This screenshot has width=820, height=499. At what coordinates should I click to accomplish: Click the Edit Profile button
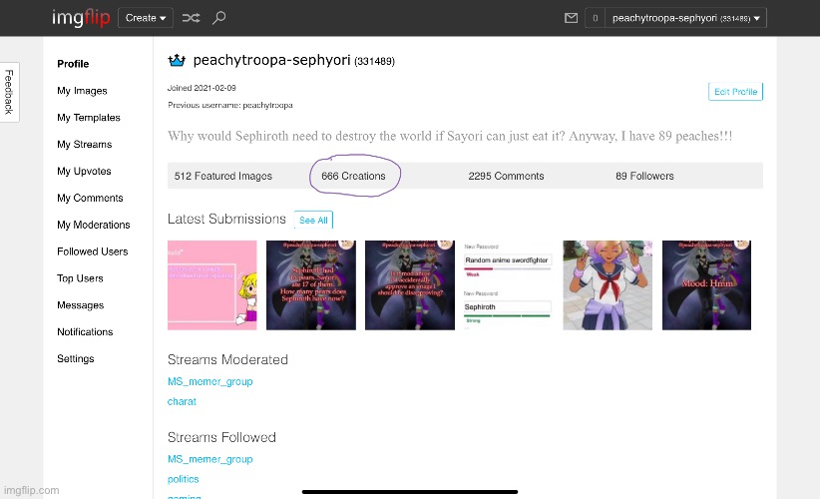[x=735, y=92]
